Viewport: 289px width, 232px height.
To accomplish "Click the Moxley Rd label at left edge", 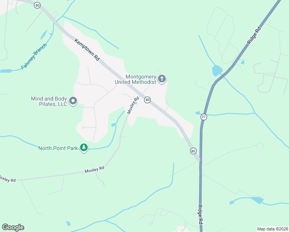I will (8, 179).
